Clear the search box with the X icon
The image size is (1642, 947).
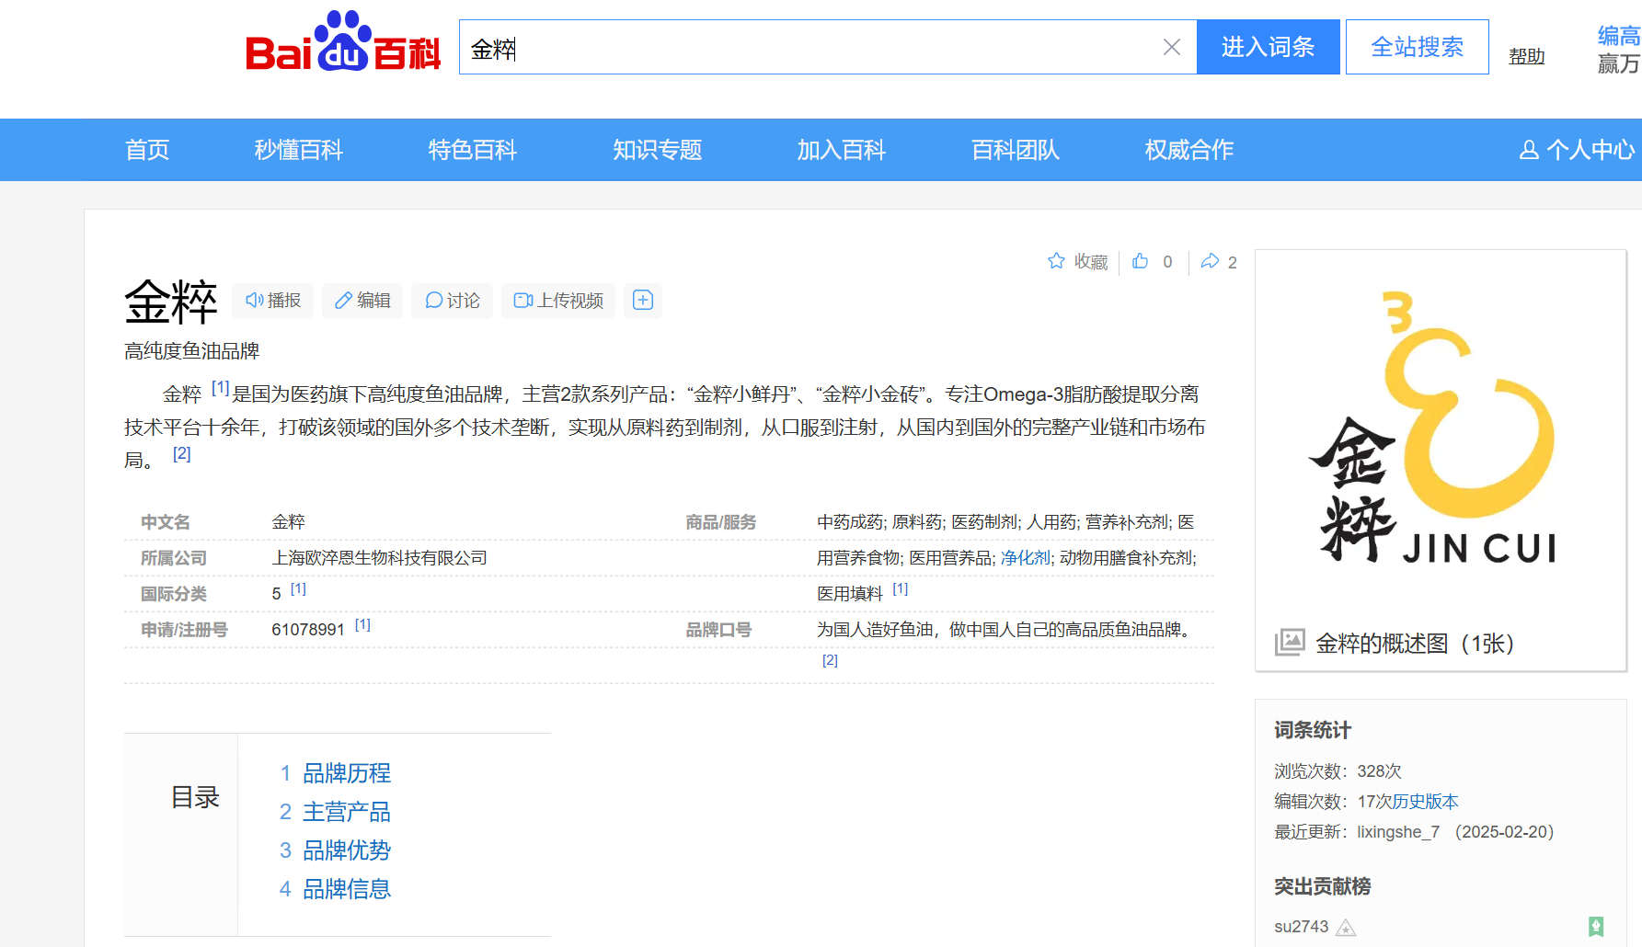point(1171,47)
